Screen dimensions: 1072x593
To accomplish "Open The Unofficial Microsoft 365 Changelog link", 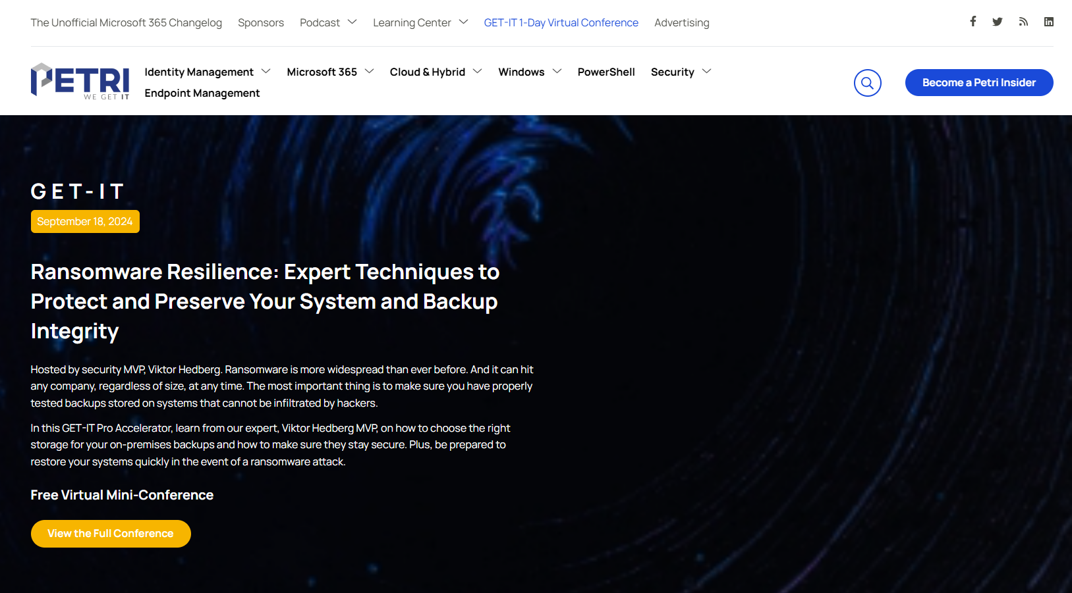I will [126, 22].
